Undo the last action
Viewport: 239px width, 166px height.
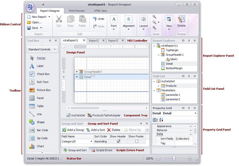99,19
